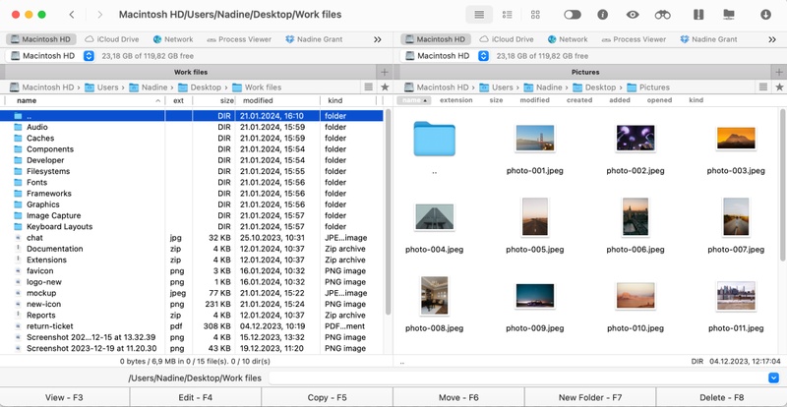
Task: Sort right pane by name header
Action: point(413,100)
